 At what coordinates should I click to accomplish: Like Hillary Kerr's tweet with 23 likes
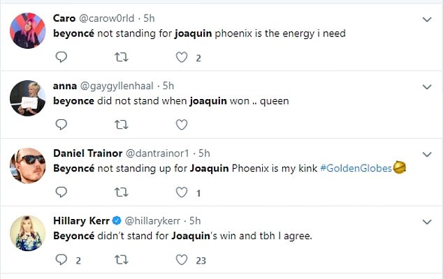[182, 259]
